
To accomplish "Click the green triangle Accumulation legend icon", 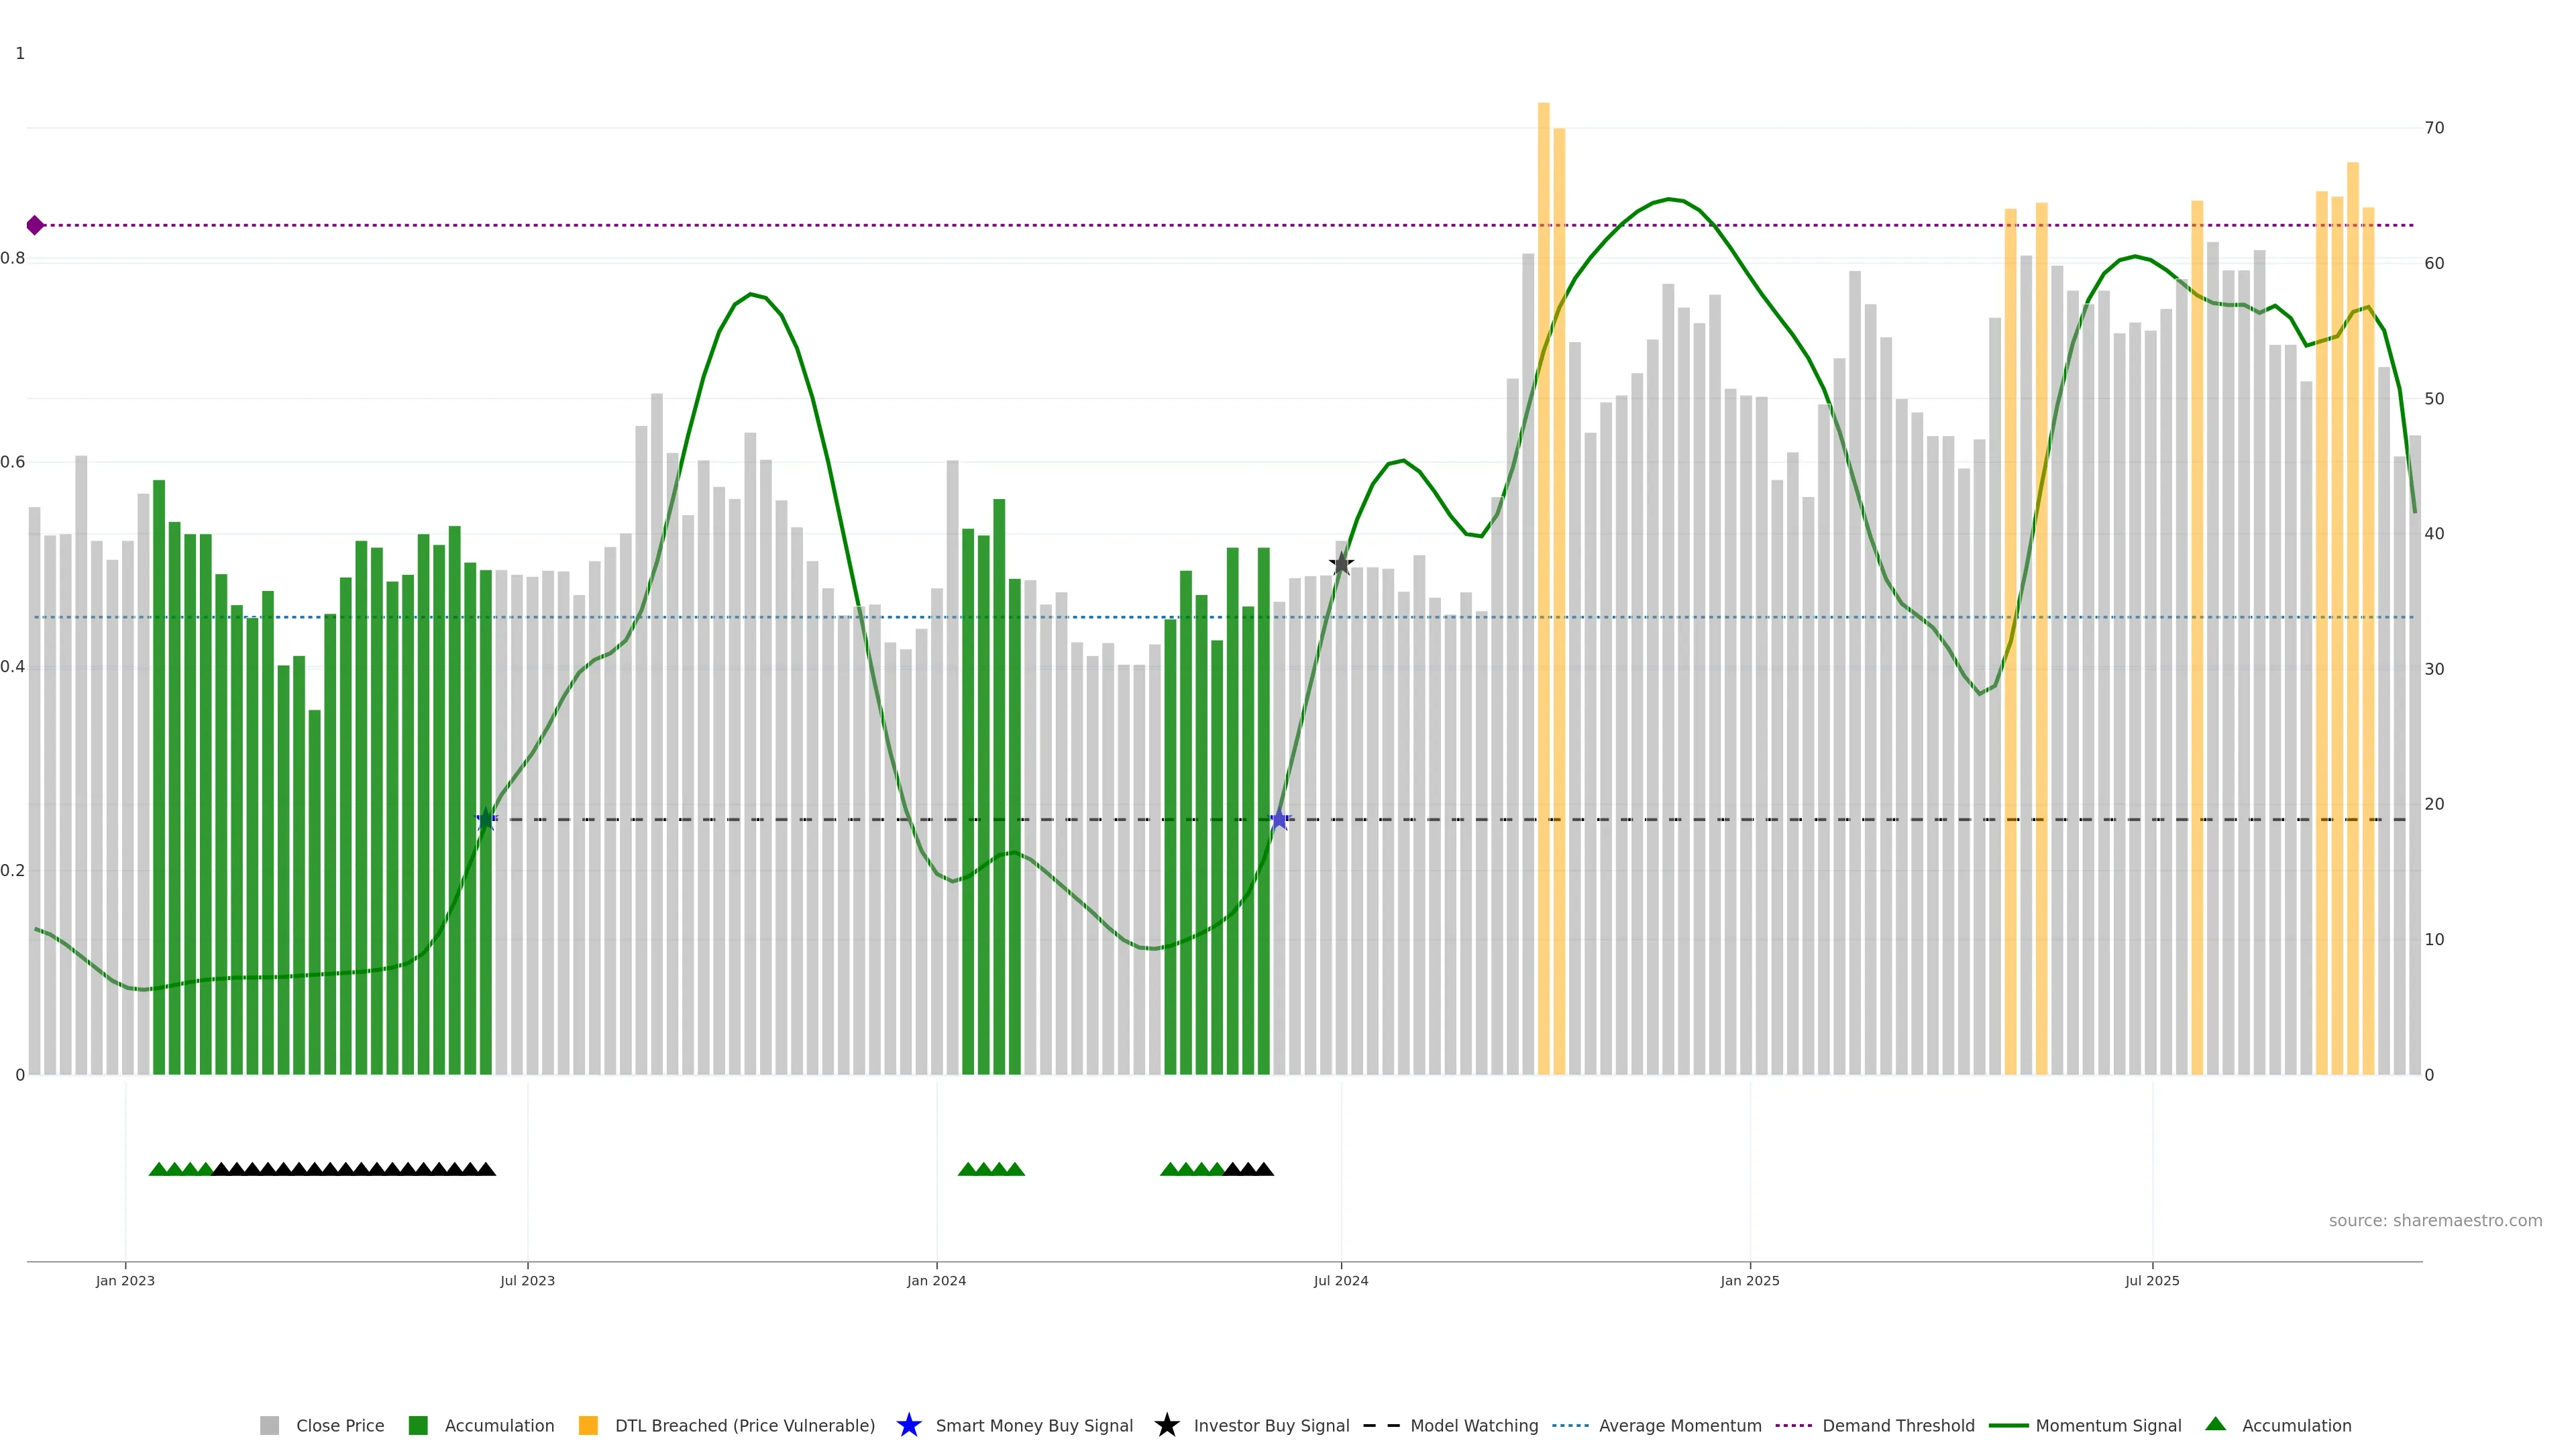I will click(x=2215, y=1424).
